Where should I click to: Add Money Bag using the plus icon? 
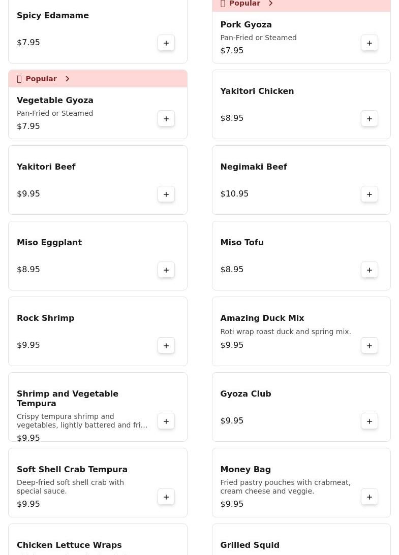coord(369,497)
